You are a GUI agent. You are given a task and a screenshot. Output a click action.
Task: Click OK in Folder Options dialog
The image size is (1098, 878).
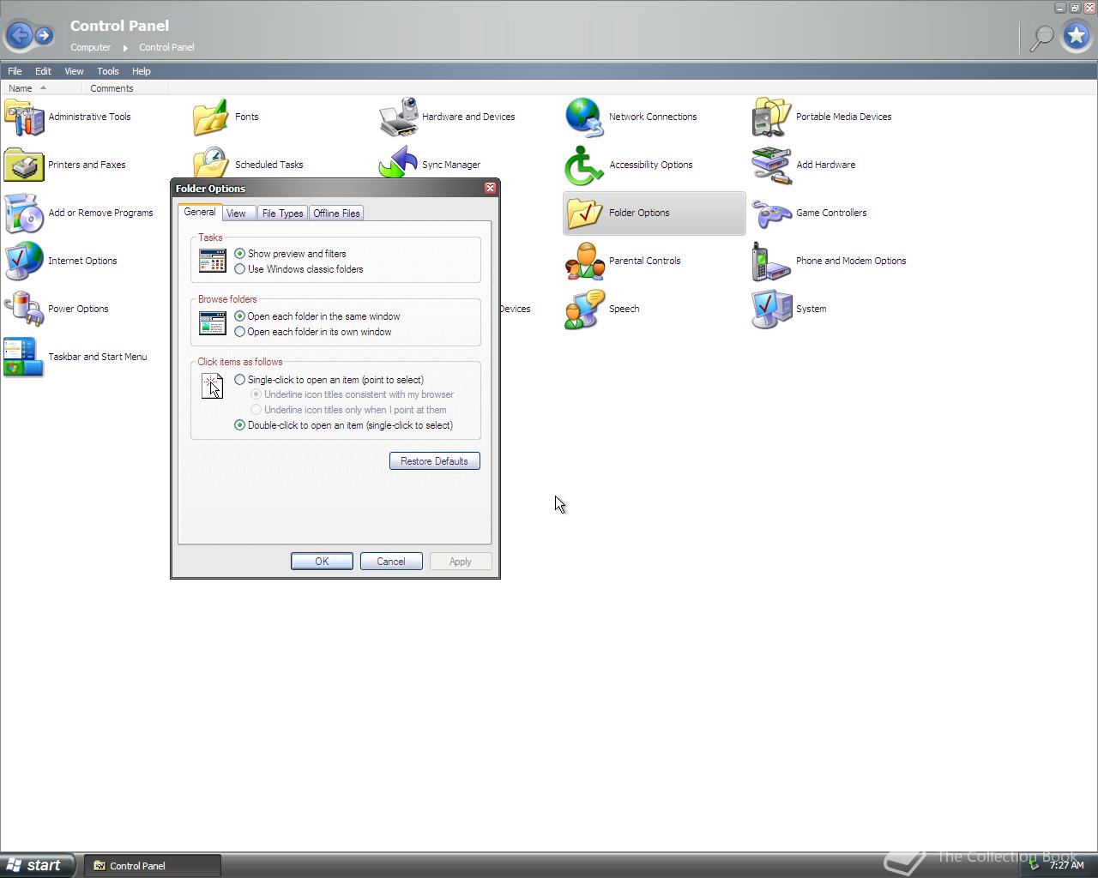(322, 562)
